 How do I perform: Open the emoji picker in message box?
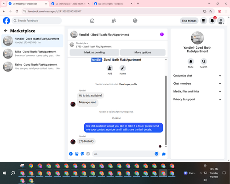point(156,154)
